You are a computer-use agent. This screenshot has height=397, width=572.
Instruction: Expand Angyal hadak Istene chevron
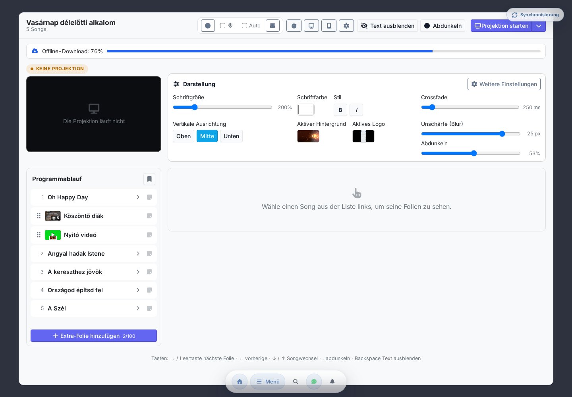(138, 254)
